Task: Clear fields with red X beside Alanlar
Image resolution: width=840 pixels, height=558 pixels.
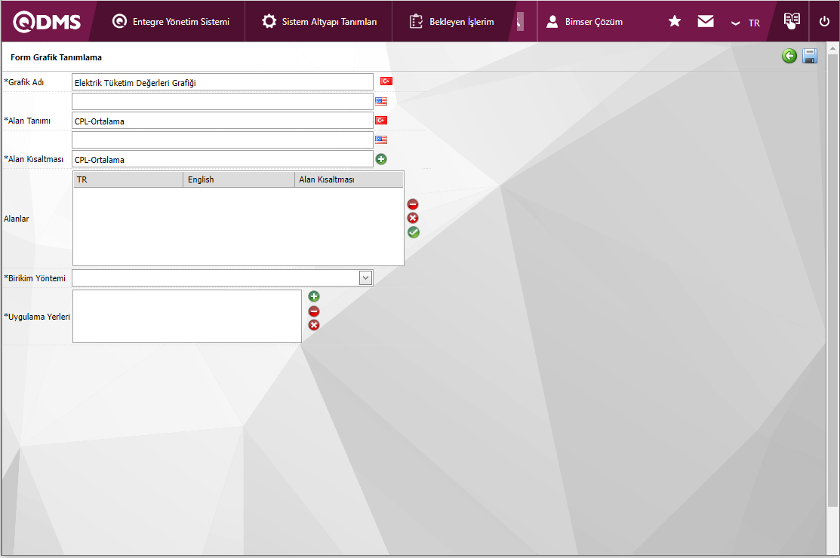Action: point(413,218)
